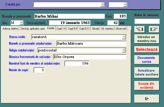Open the Copii 9-11 tab
The height and width of the screenshot is (107, 164).
tap(84, 29)
